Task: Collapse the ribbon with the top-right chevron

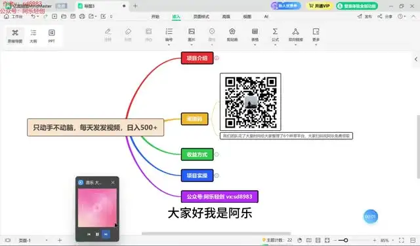Action: click(413, 16)
